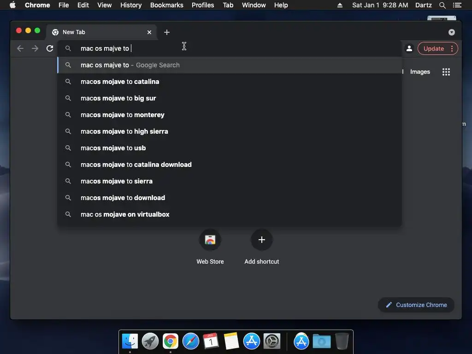
Task: Open Launchpad rocket icon in Dock
Action: pos(150,342)
